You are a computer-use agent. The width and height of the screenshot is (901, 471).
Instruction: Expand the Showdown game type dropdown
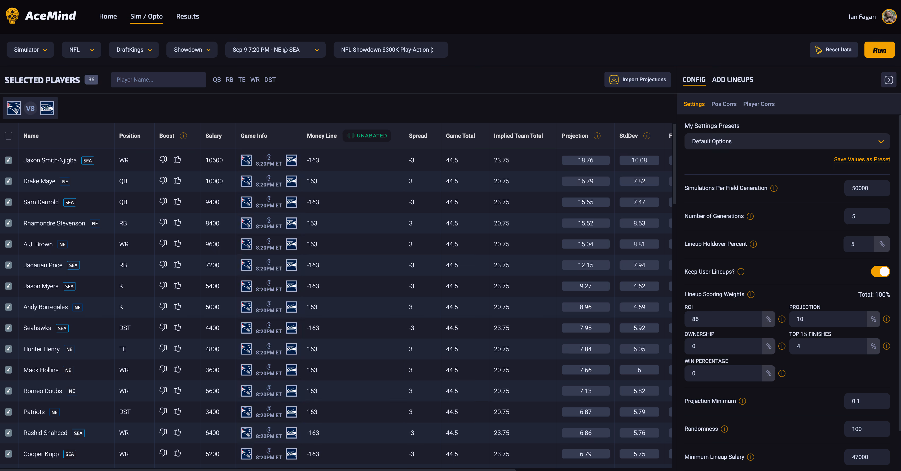click(192, 50)
